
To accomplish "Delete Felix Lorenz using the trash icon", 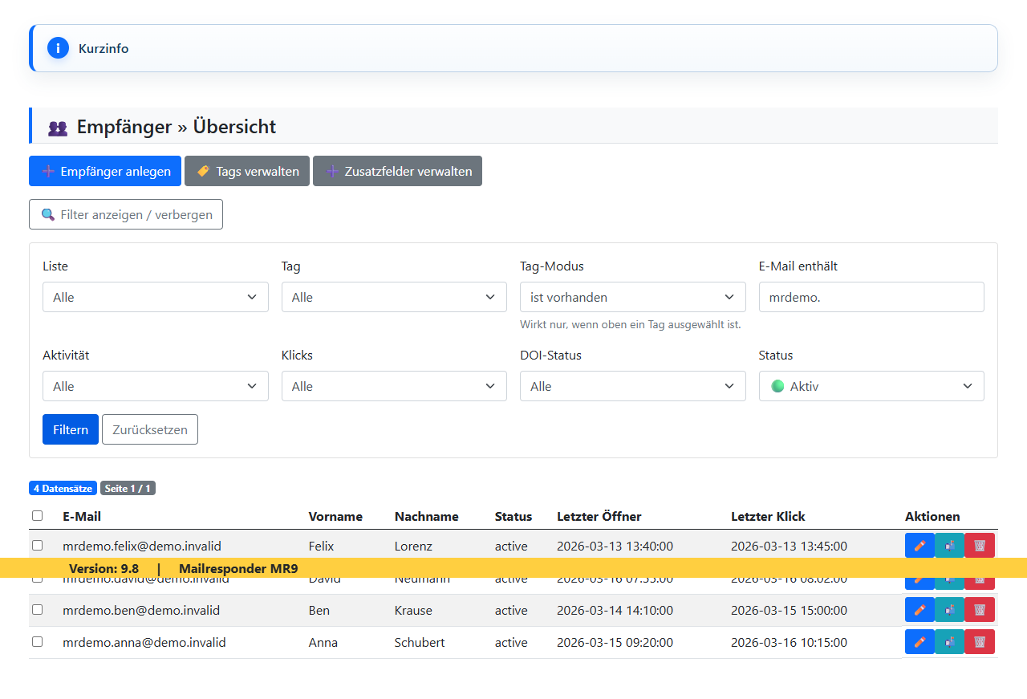I will point(979,546).
